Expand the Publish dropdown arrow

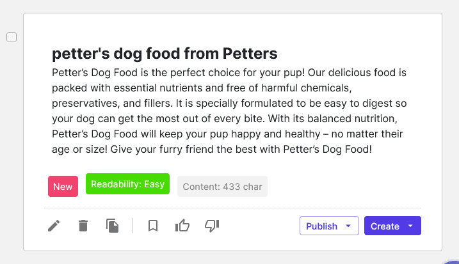(x=348, y=226)
